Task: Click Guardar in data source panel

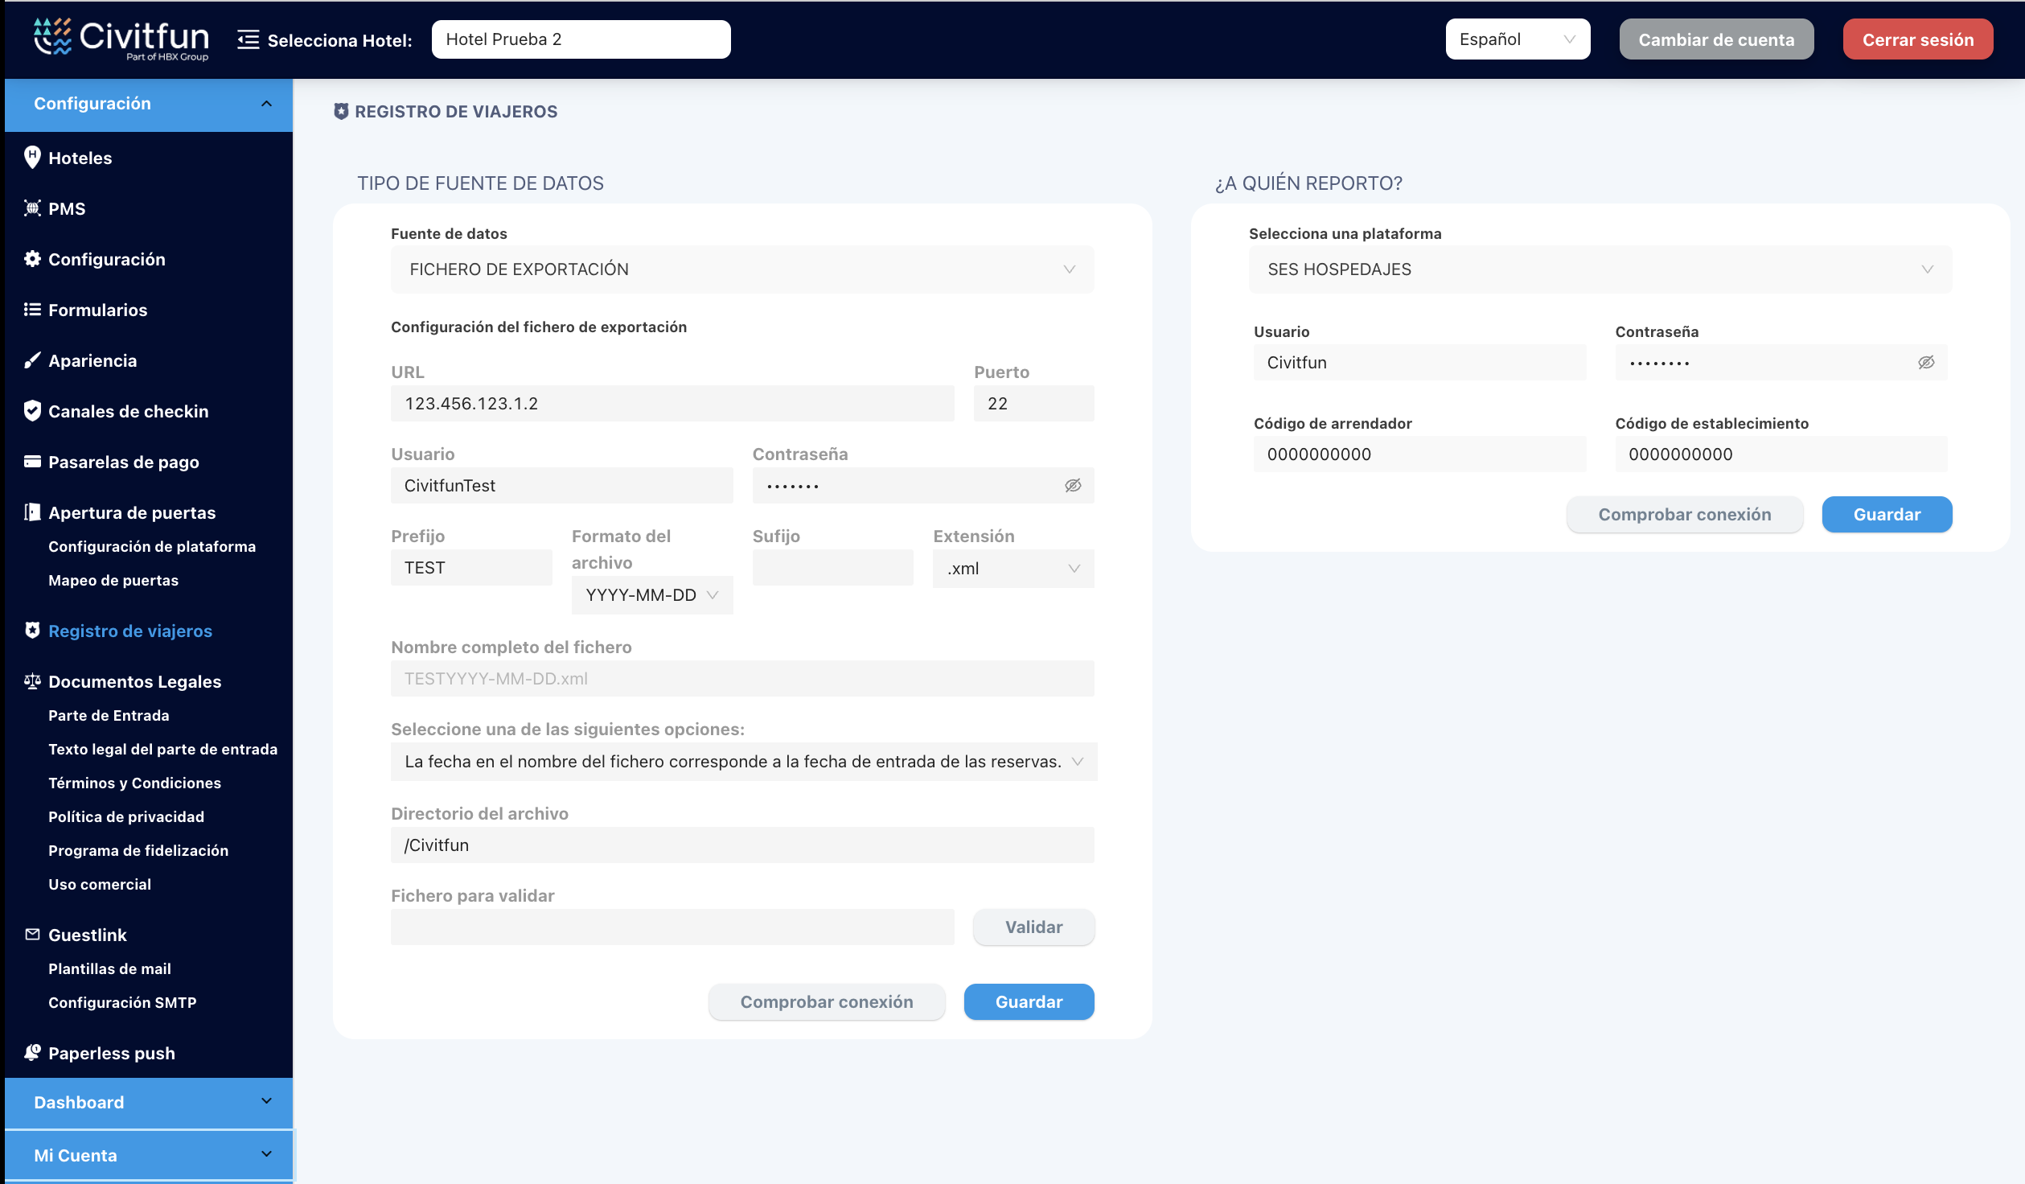Action: (1029, 1002)
